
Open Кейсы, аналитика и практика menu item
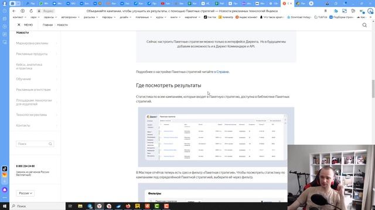[x=29, y=66]
